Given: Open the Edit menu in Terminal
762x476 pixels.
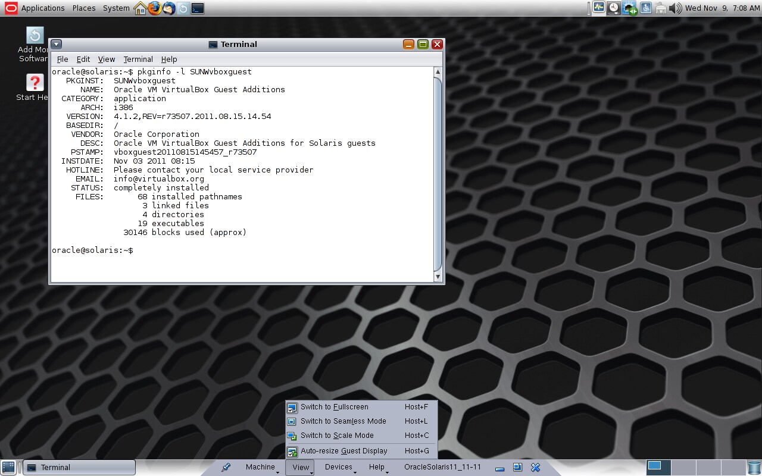Looking at the screenshot, I should click(83, 59).
